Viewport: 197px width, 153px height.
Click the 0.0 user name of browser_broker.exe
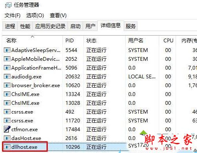132,86
